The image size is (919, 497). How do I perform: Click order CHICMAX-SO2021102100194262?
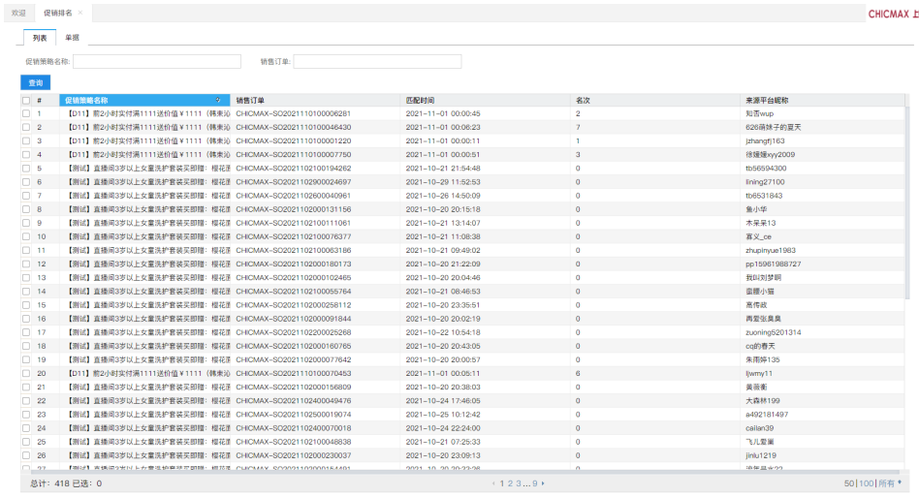[x=294, y=168]
